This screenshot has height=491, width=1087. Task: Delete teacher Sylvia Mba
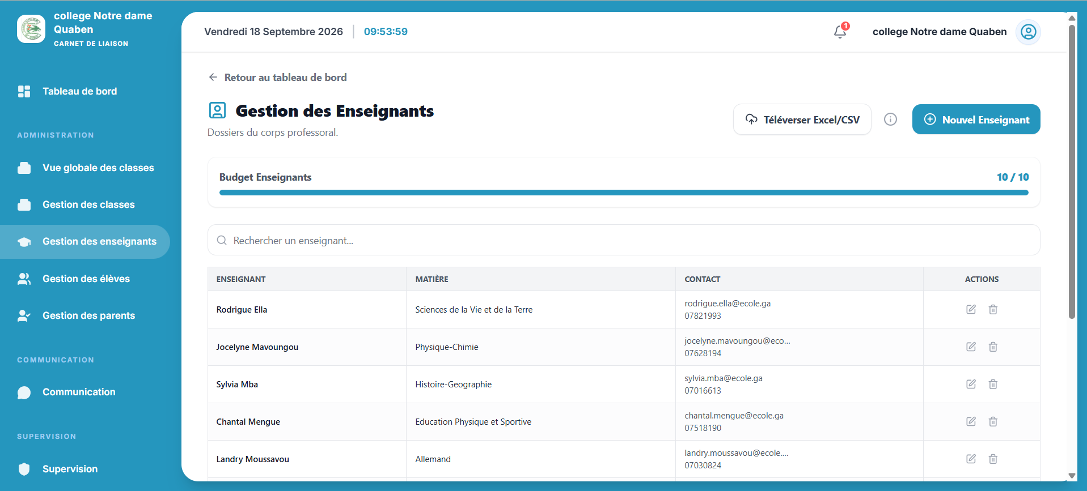993,384
